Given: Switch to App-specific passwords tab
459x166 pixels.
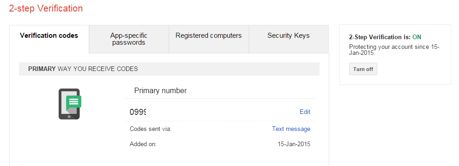Looking at the screenshot, I should click(x=129, y=39).
